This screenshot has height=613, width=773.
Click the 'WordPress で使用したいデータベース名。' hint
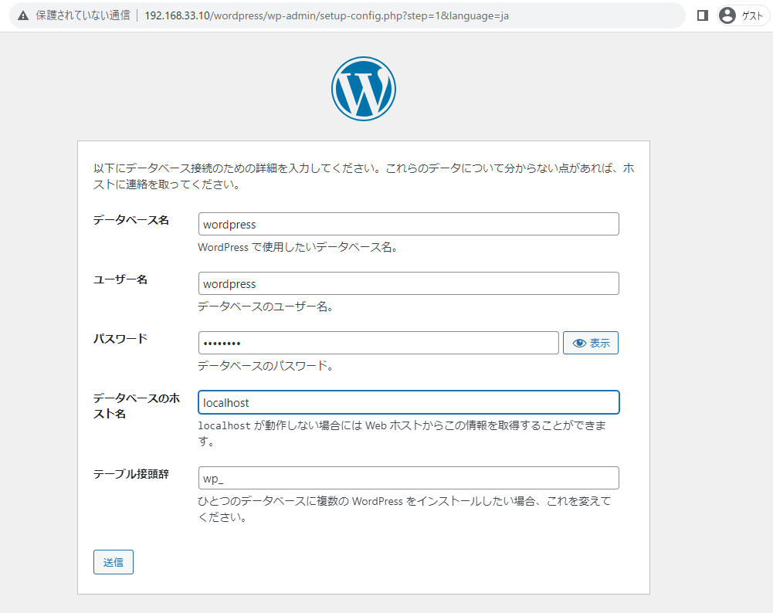[298, 247]
